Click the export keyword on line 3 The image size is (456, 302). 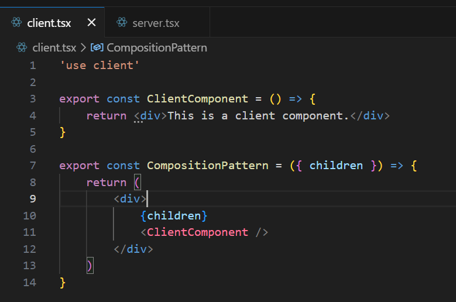point(80,99)
